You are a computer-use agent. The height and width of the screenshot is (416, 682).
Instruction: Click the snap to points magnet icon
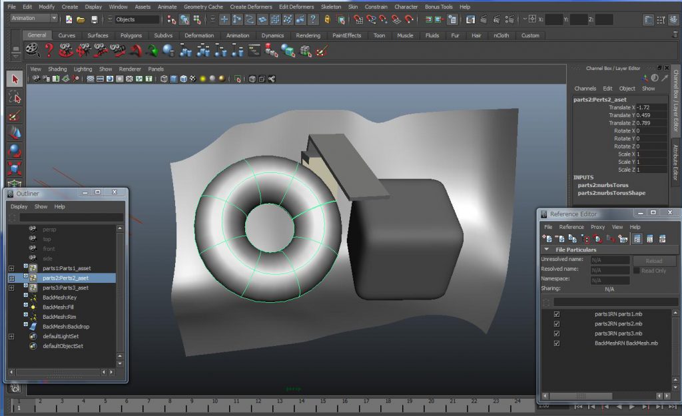click(383, 19)
